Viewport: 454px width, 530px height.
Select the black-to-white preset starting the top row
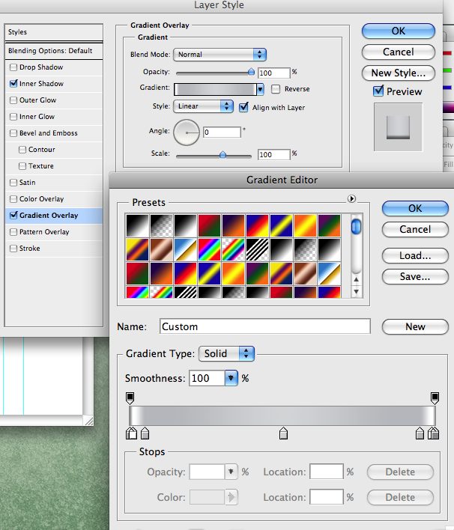coord(137,225)
